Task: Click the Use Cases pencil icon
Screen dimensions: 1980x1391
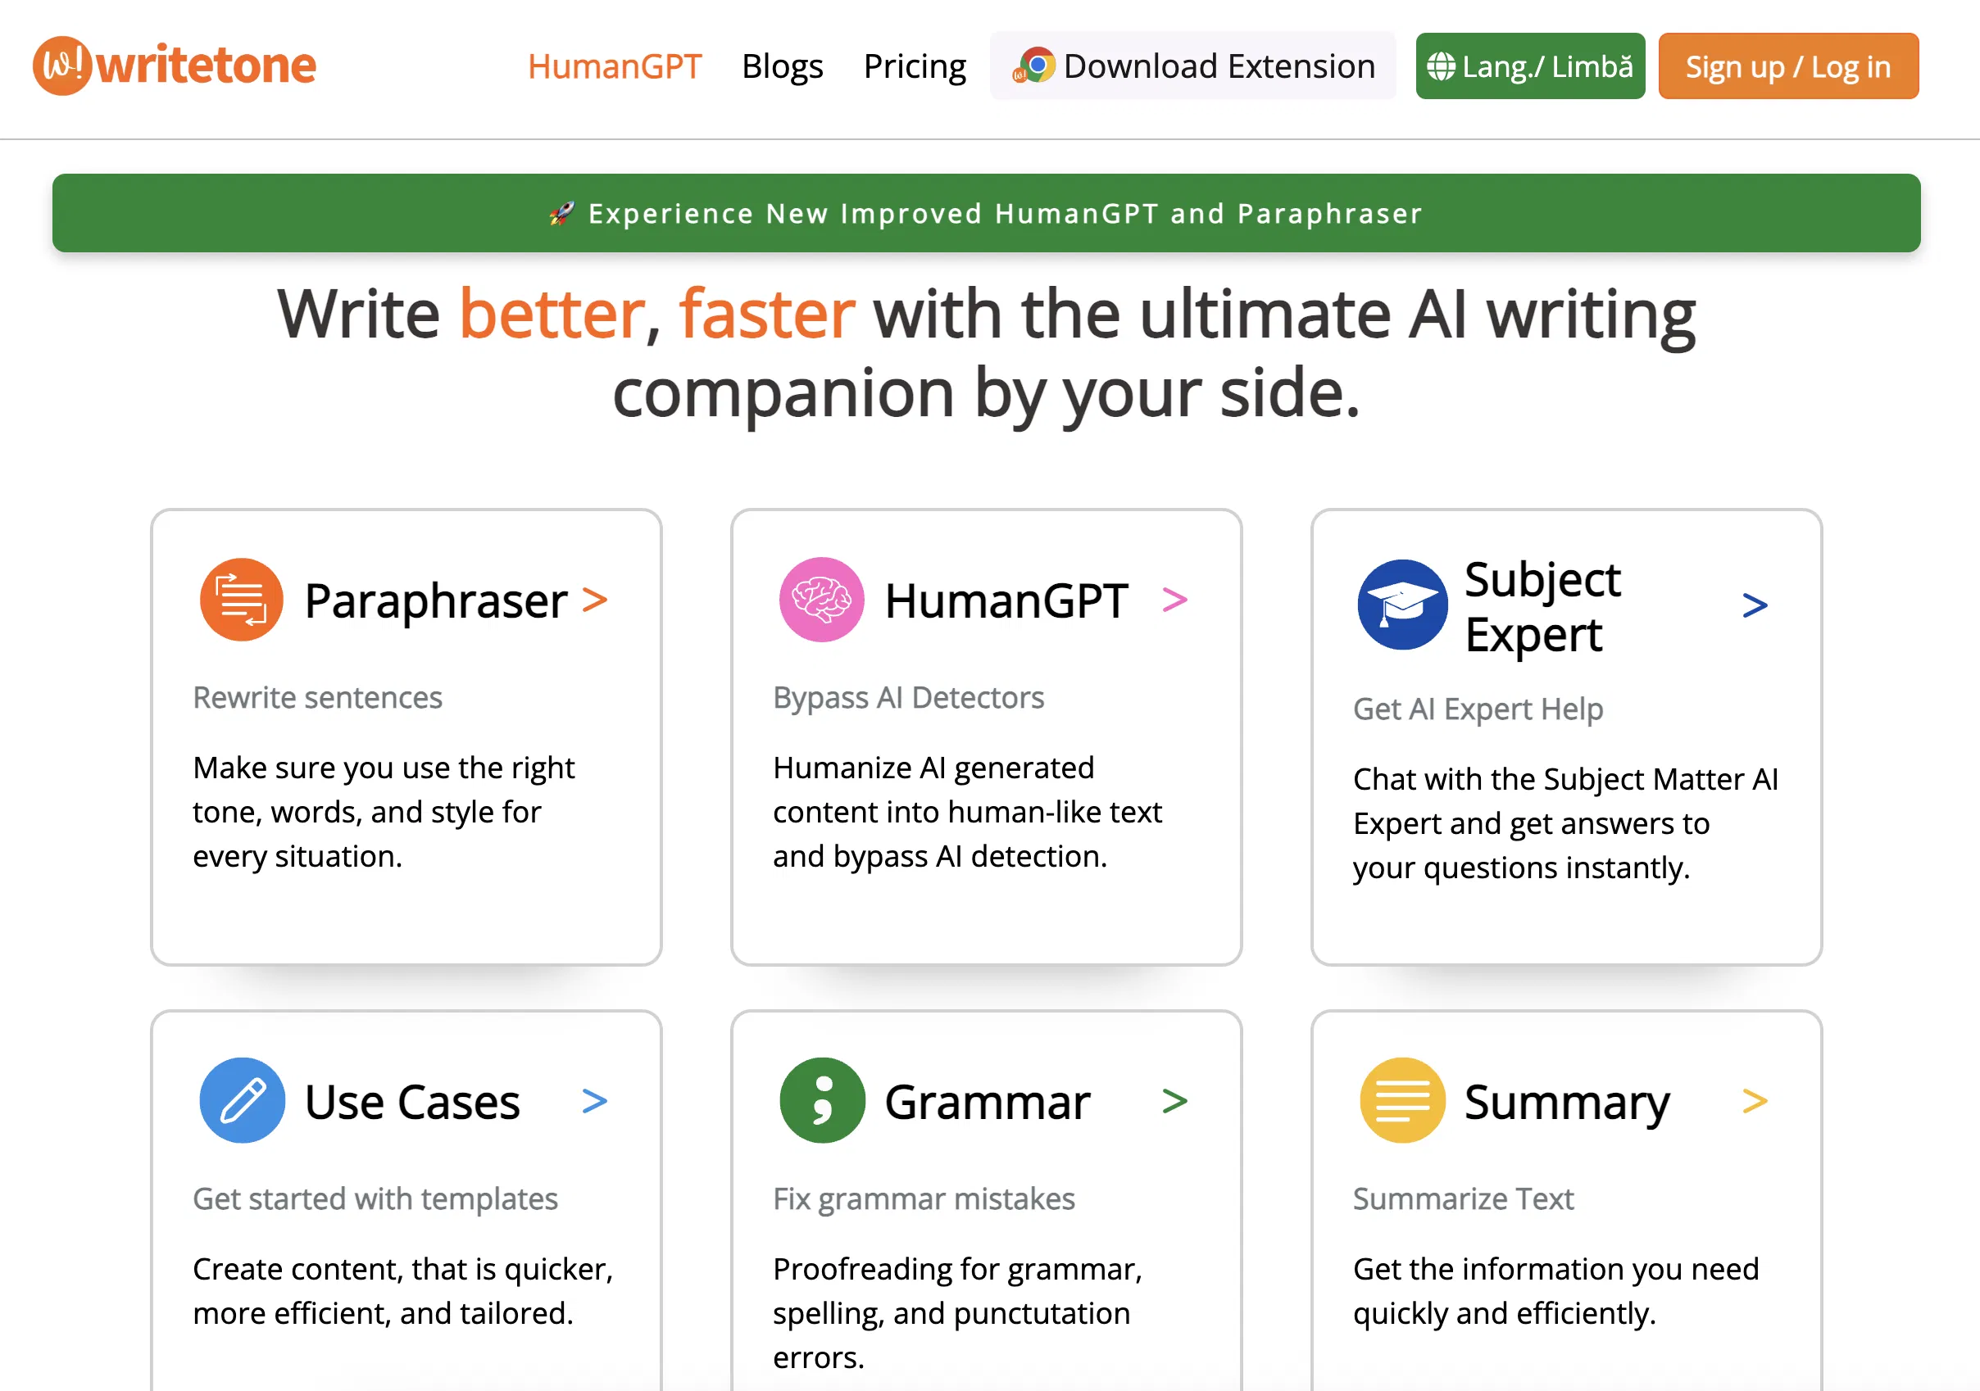Action: coord(242,1100)
